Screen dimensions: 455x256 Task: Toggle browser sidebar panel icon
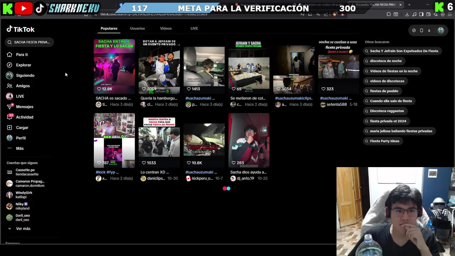(421, 14)
